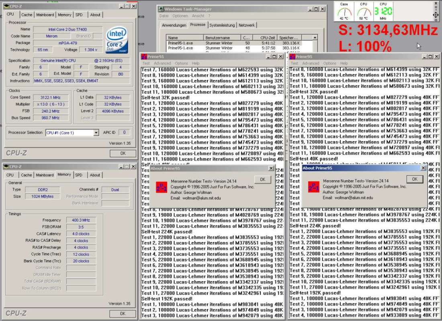Click the Multiplier value x 13.0
The width and height of the screenshot is (442, 321).
(51, 104)
